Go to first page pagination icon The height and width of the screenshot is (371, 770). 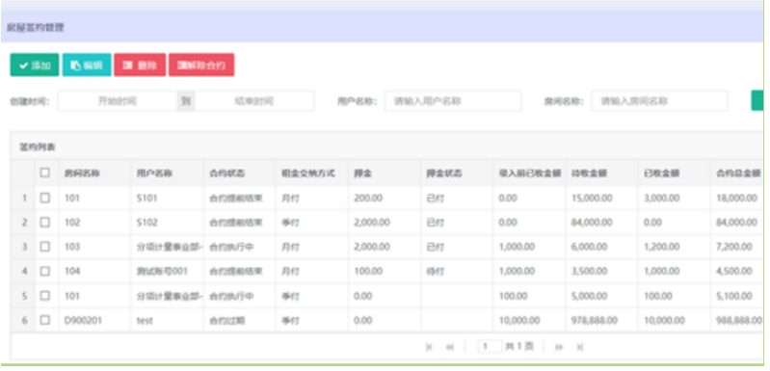(x=429, y=347)
